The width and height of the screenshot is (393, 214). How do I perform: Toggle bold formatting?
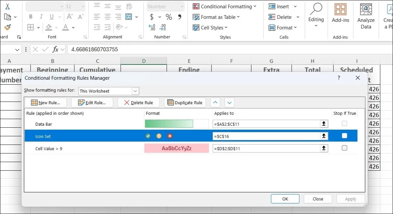coord(30,17)
